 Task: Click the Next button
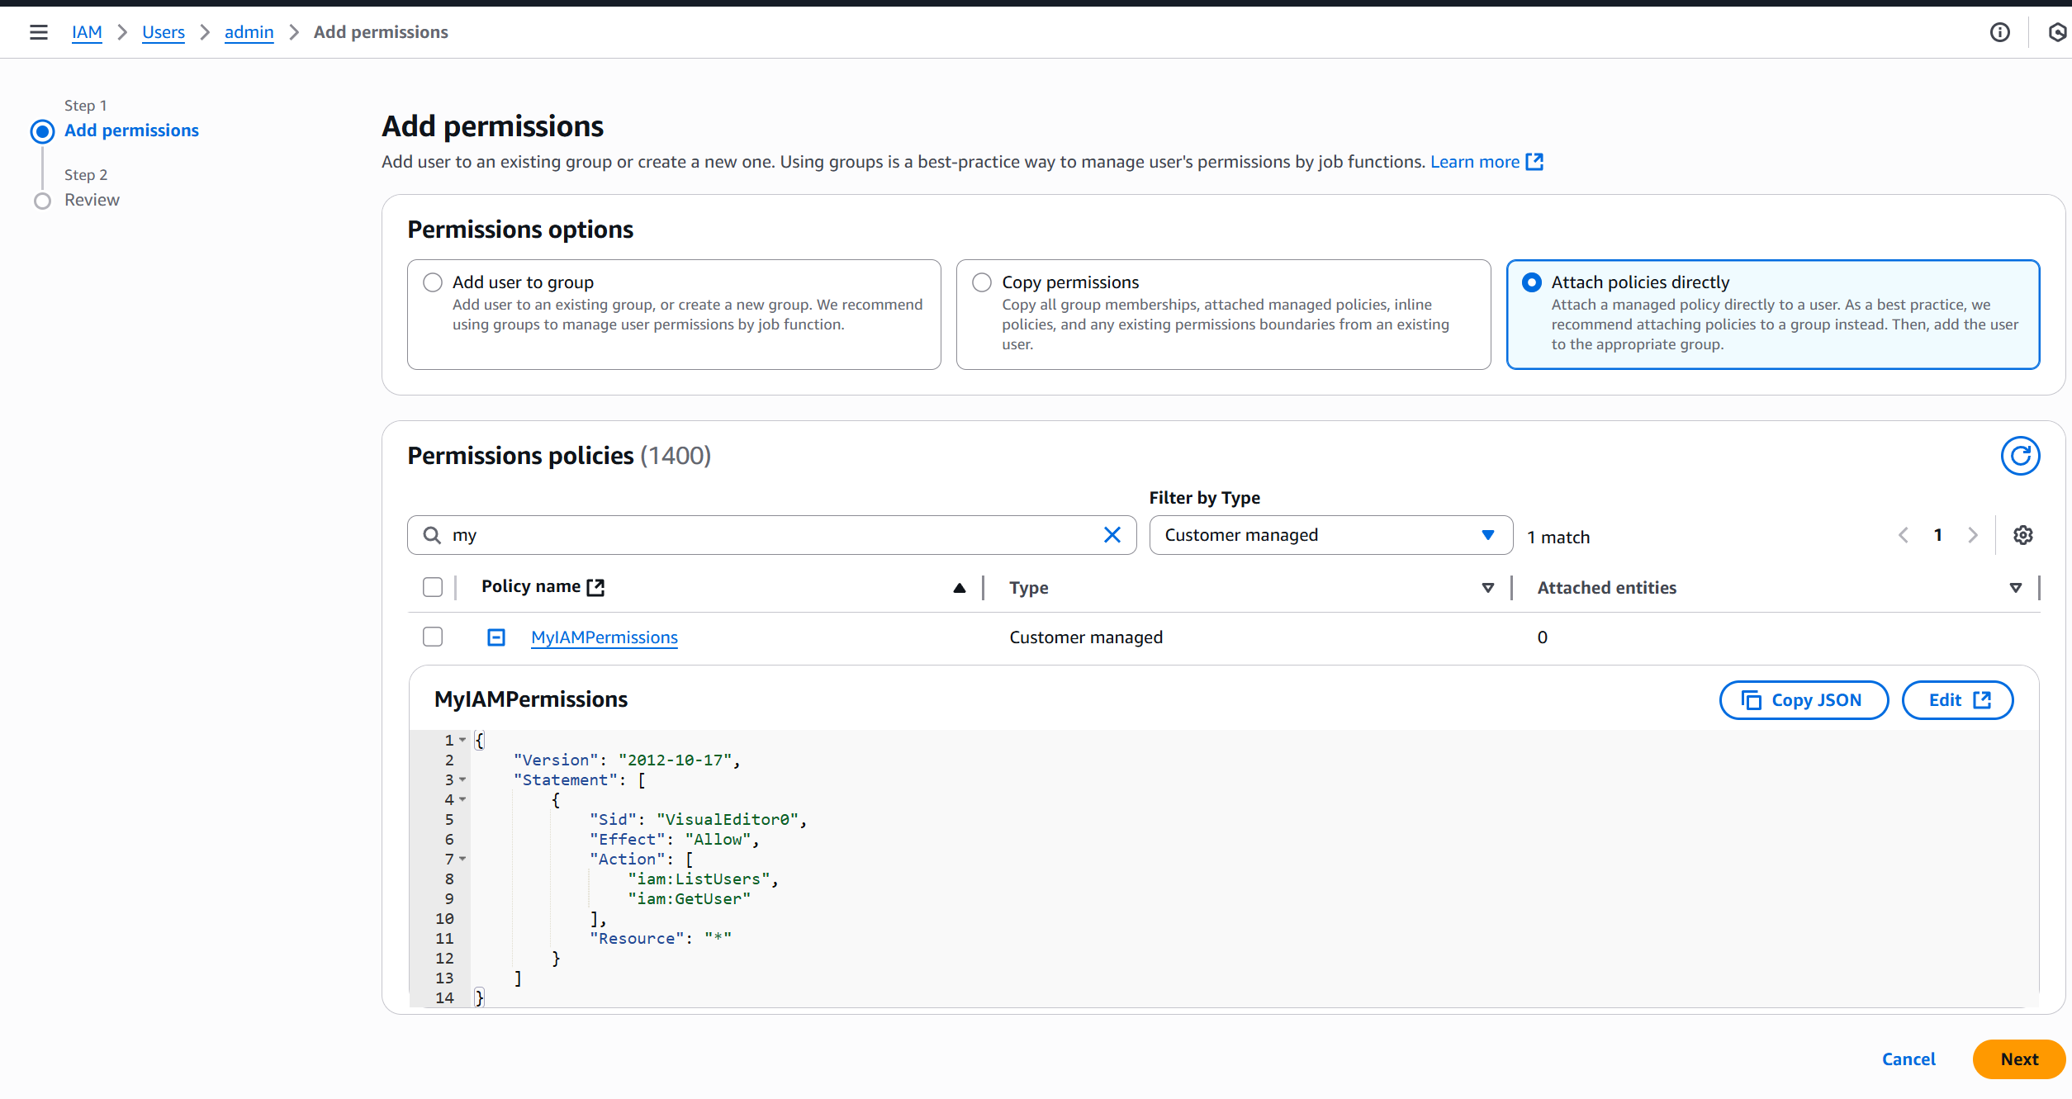2018,1059
